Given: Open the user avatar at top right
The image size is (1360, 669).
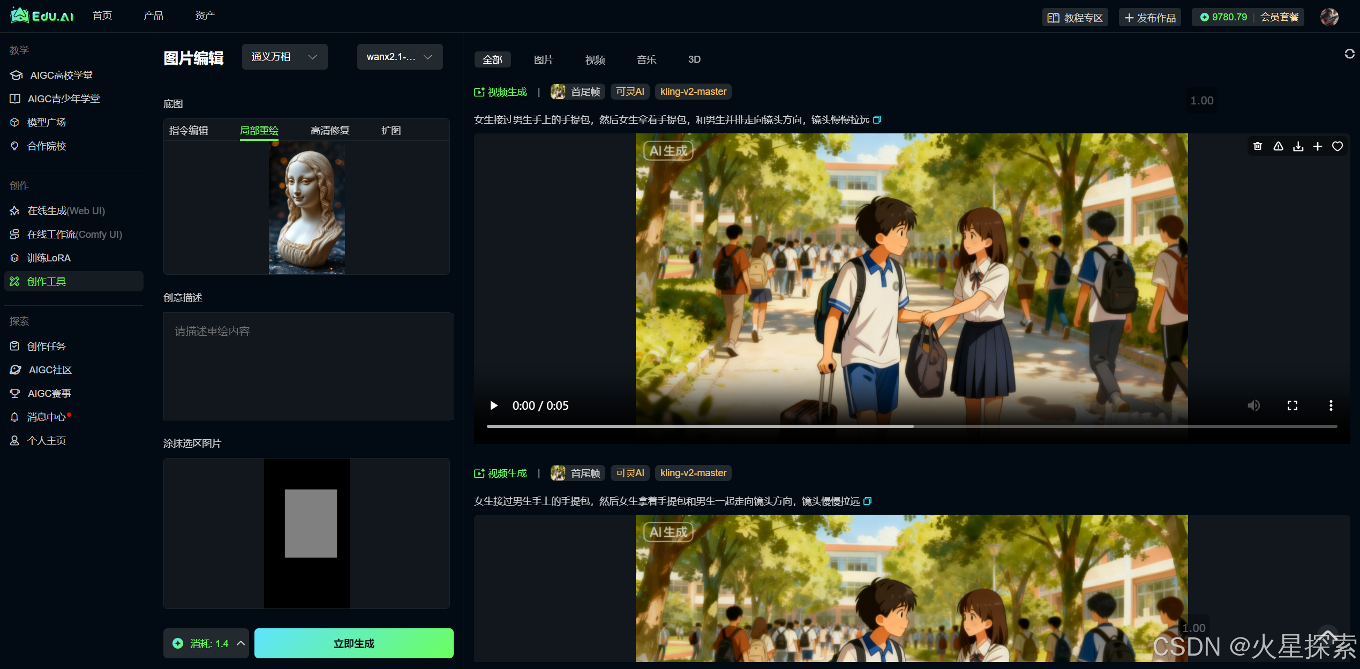Looking at the screenshot, I should pyautogui.click(x=1329, y=17).
